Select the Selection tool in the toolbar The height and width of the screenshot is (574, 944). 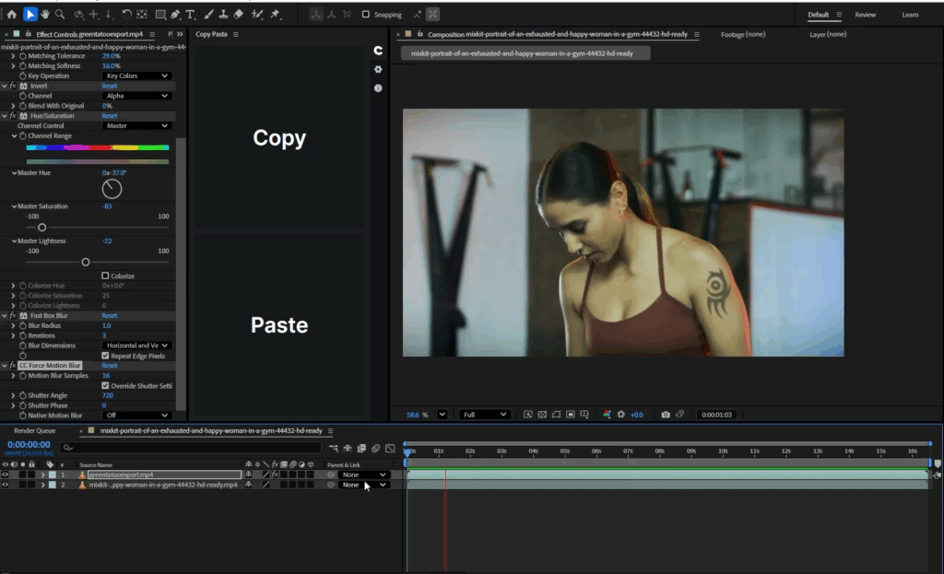32,14
